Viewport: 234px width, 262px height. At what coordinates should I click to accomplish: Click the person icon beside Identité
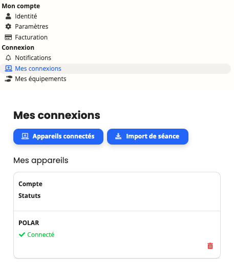[8, 16]
